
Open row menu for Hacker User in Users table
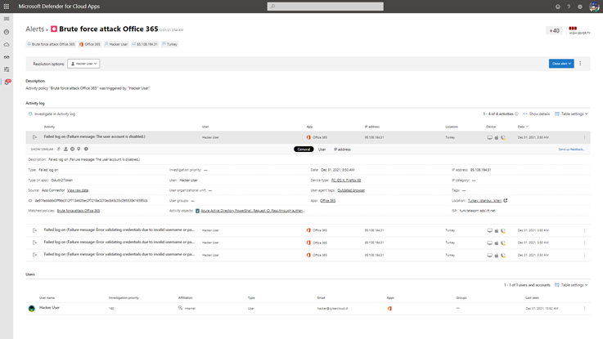point(584,308)
